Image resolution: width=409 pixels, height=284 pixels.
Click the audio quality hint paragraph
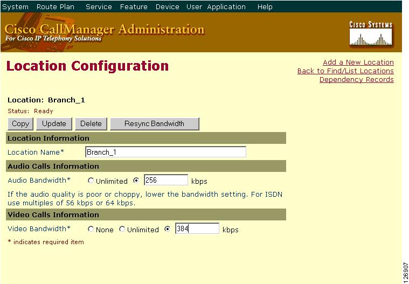(145, 199)
